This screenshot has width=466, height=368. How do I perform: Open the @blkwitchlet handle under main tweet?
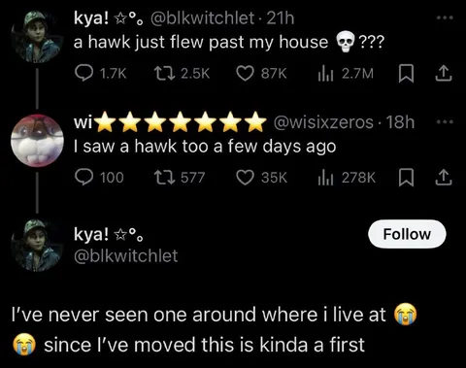click(126, 256)
